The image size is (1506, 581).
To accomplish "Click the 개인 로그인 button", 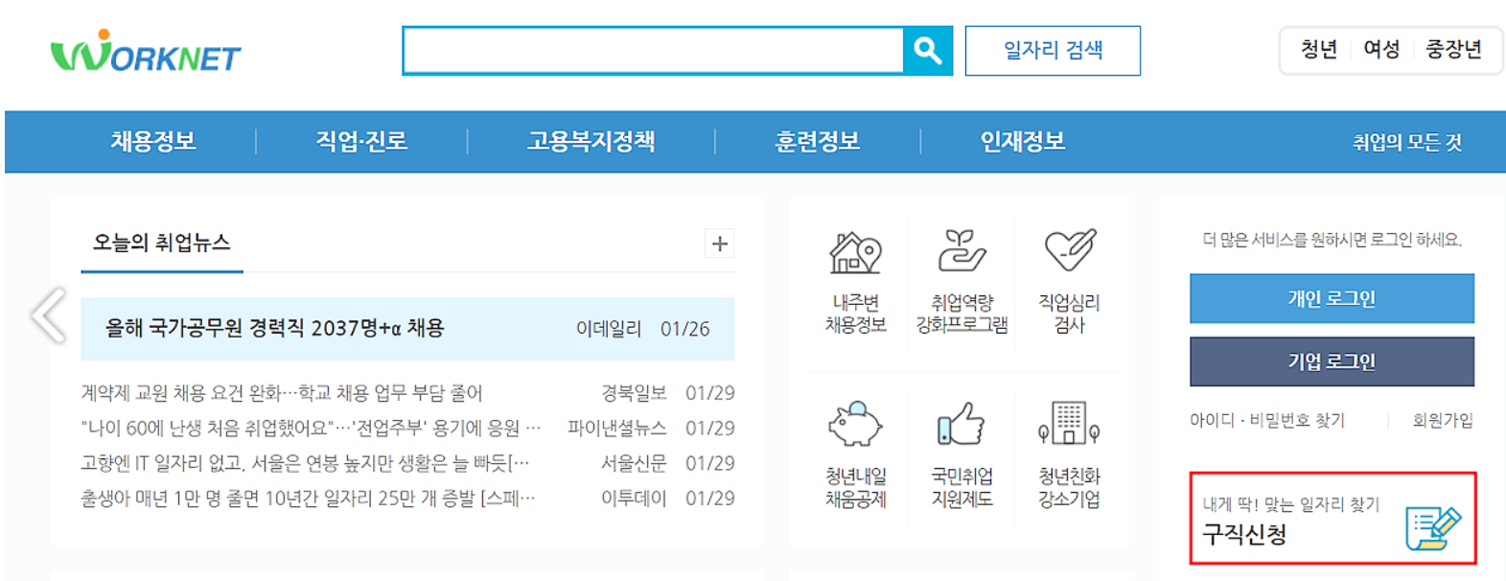I will [1332, 299].
